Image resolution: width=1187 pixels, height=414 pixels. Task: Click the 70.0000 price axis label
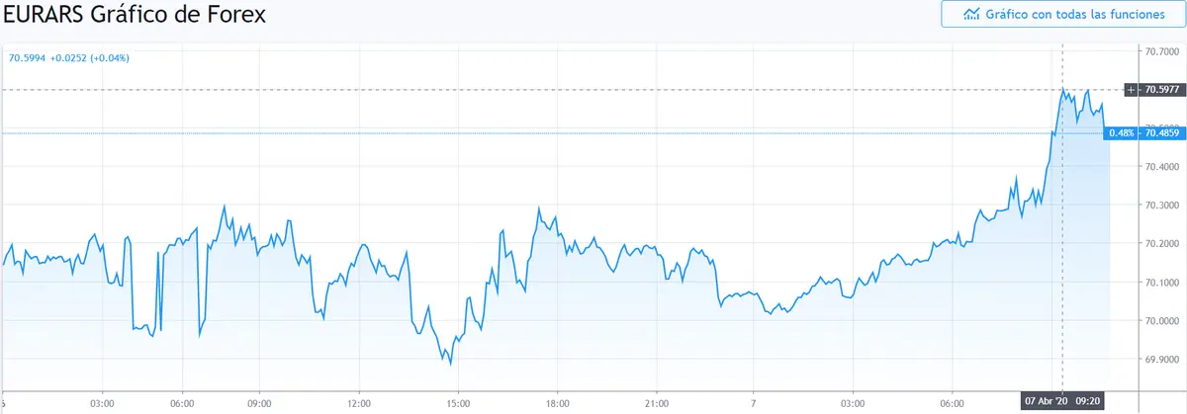[1161, 321]
